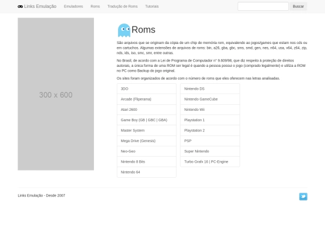325x244 pixels.
Task: Select the Atari 2600 list item
Action: tap(146, 110)
